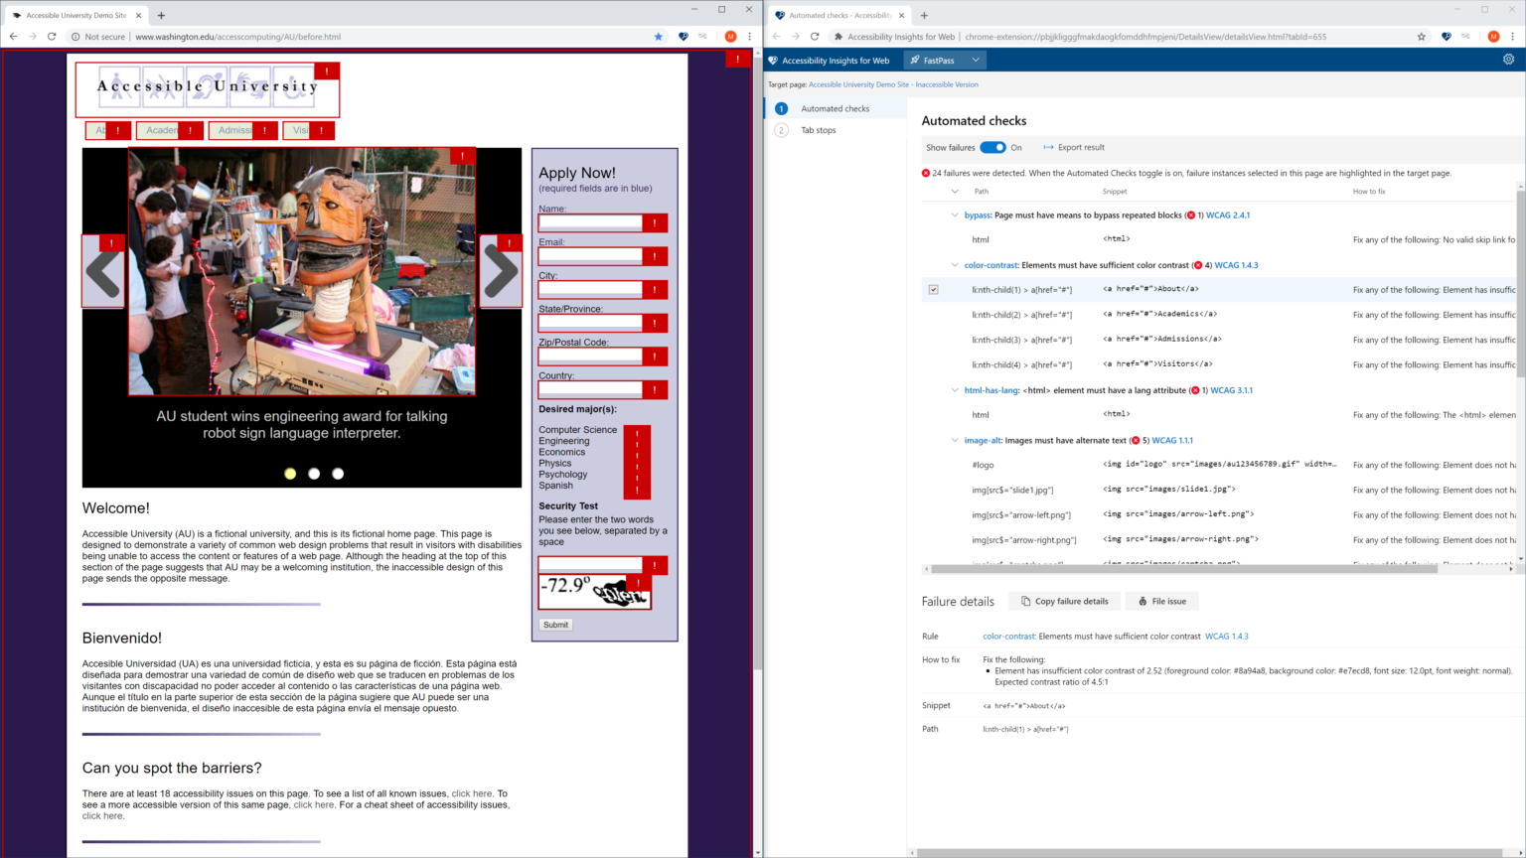The height and width of the screenshot is (858, 1526).
Task: Open the WCAG 1.1.1 link
Action: pos(1172,440)
